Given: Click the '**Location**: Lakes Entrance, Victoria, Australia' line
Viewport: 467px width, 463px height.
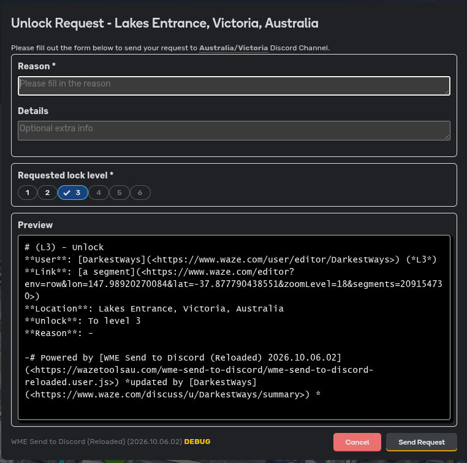Looking at the screenshot, I should click(154, 308).
